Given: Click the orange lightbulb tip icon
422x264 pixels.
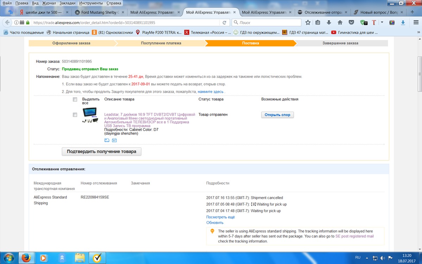Looking at the screenshot, I should click(212, 231).
